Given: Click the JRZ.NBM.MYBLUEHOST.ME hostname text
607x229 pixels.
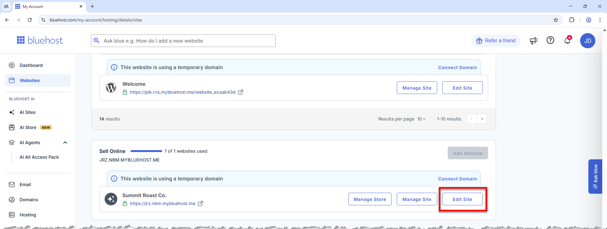Looking at the screenshot, I should [x=129, y=160].
